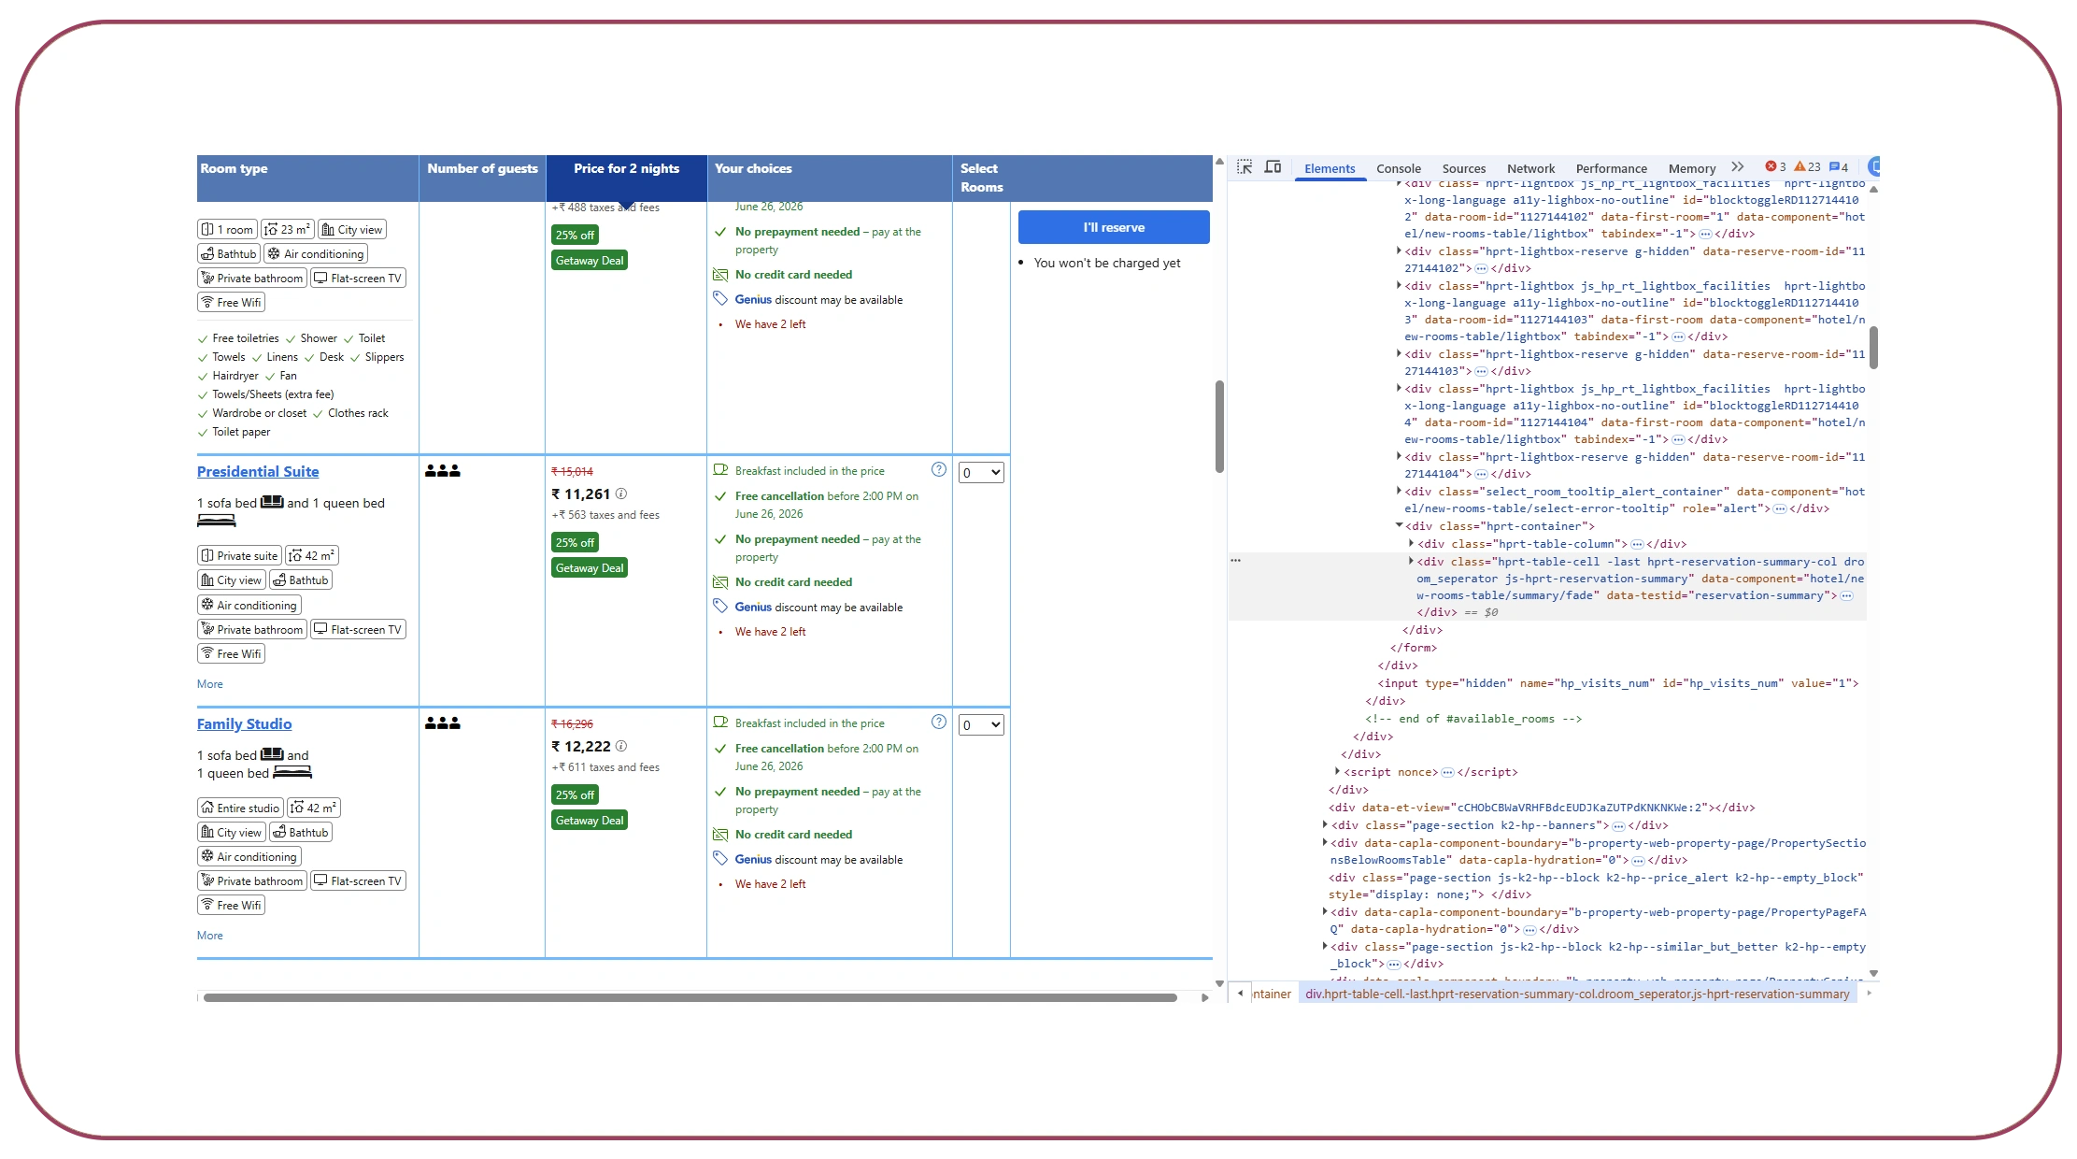Click the Free Wifi badge in Family Studio

coord(231,905)
